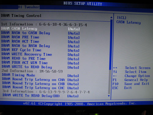The height and width of the screenshot is (115, 153).
Task: Click the ESC Exit entry
Action: pyautogui.click(x=122, y=88)
